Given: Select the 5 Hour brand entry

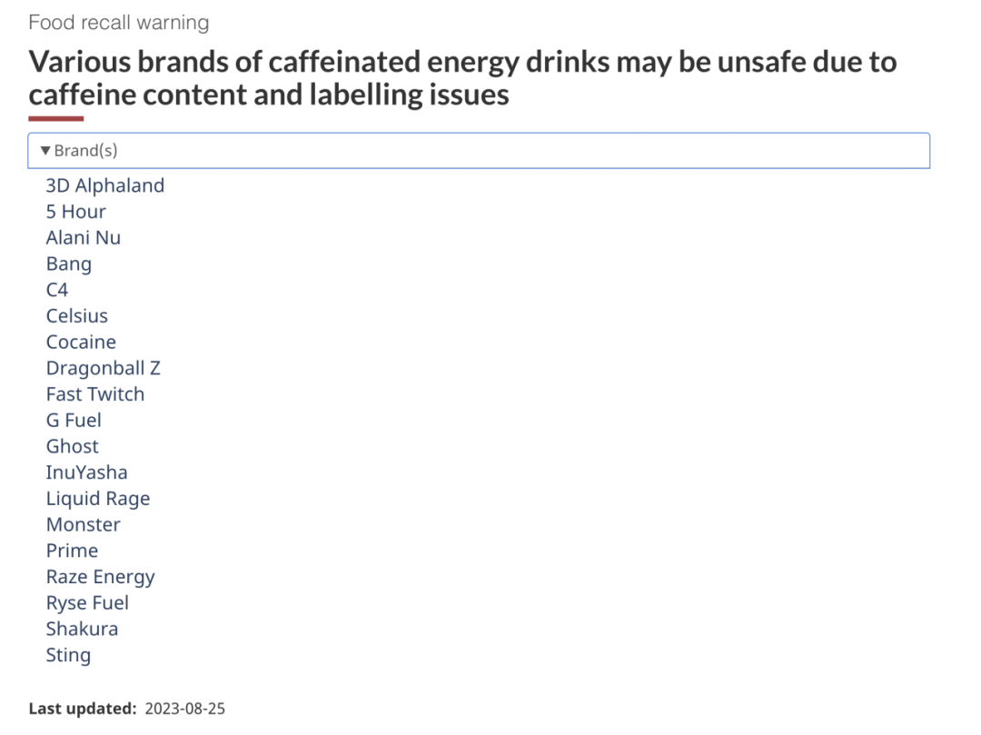Looking at the screenshot, I should [x=76, y=212].
